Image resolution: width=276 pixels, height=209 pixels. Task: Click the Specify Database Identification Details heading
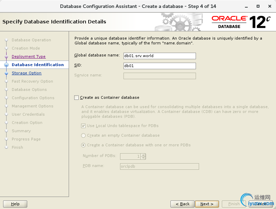pos(54,22)
